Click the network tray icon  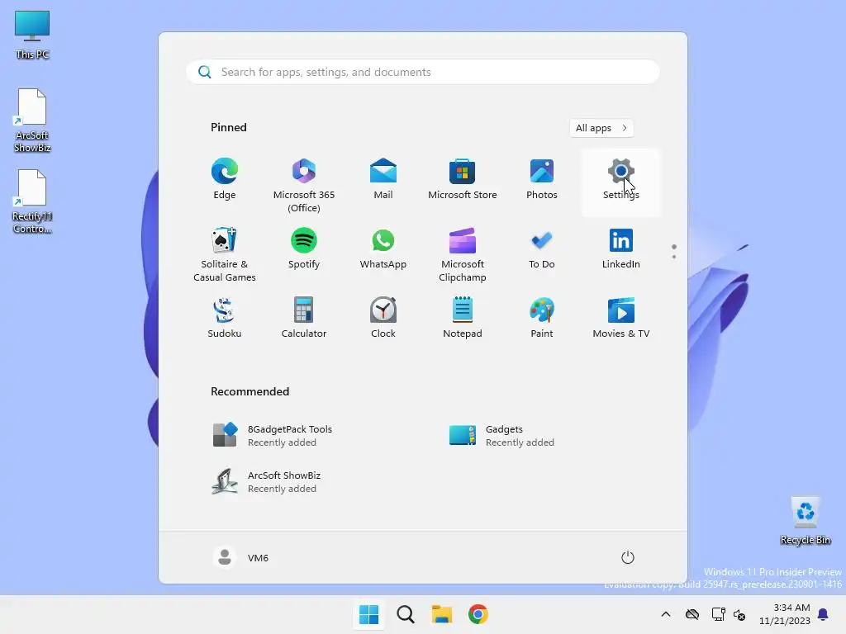[718, 614]
